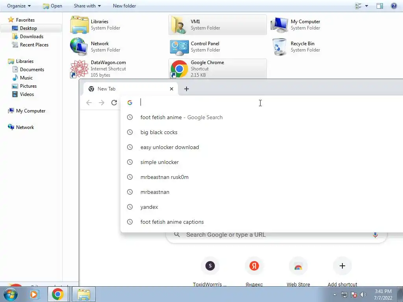Start voice search with microphone icon
The image size is (403, 302).
point(375,235)
